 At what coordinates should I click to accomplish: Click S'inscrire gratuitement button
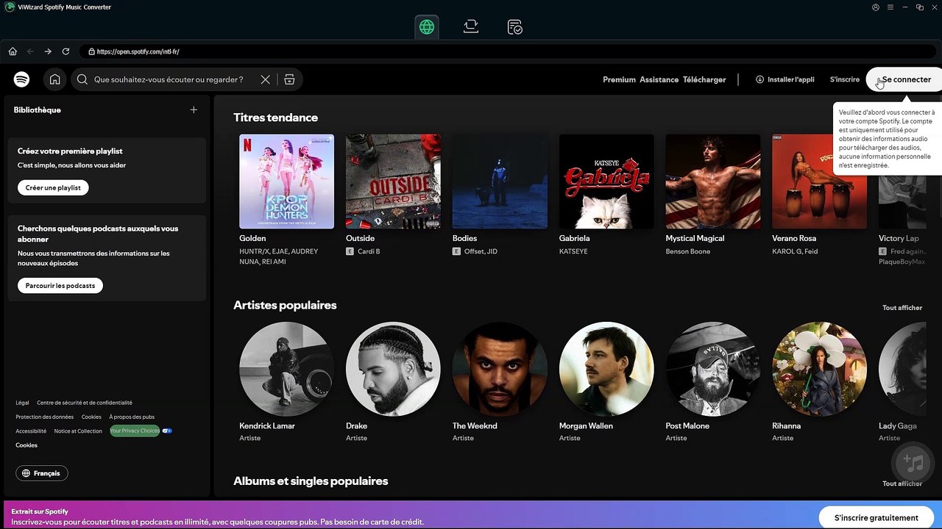click(x=877, y=518)
